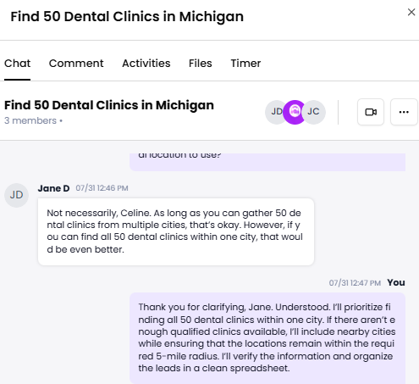Click your 'Thank you for clarifying' message
This screenshot has width=419, height=384.
(267, 338)
